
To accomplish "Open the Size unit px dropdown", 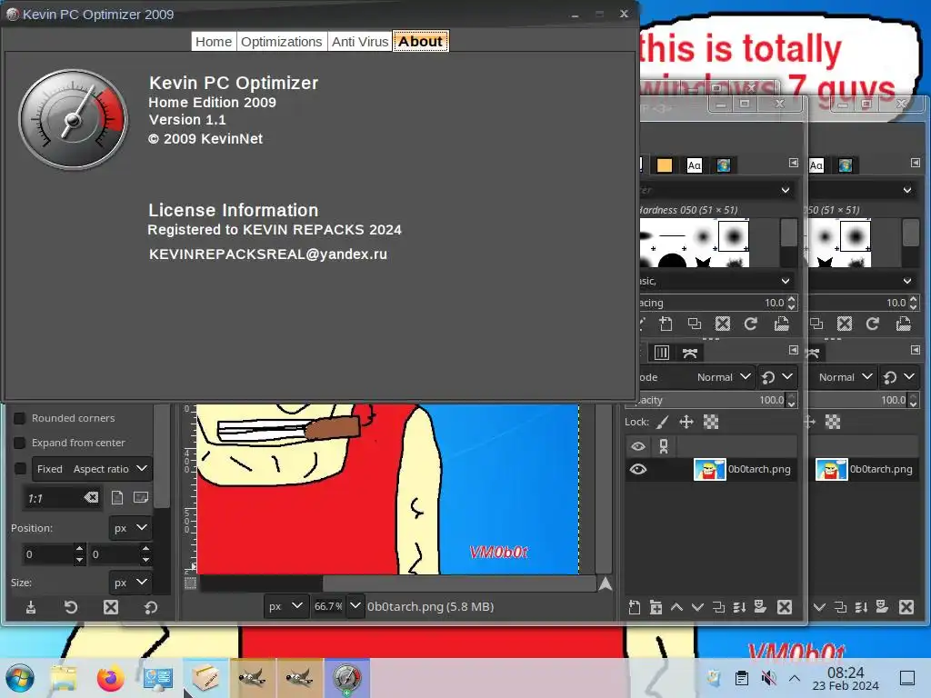I will click(130, 583).
